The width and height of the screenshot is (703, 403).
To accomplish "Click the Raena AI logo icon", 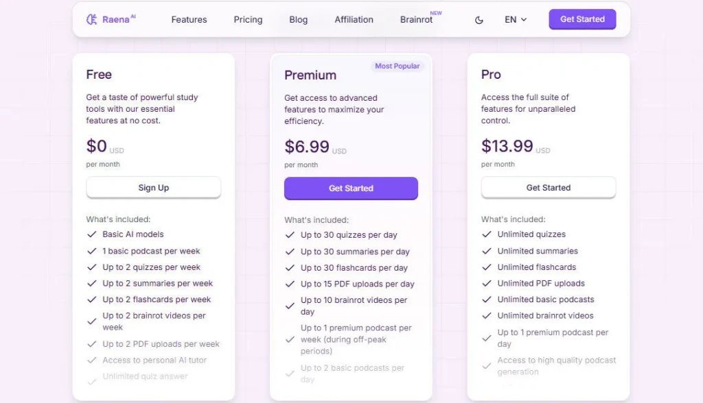I will pos(91,19).
